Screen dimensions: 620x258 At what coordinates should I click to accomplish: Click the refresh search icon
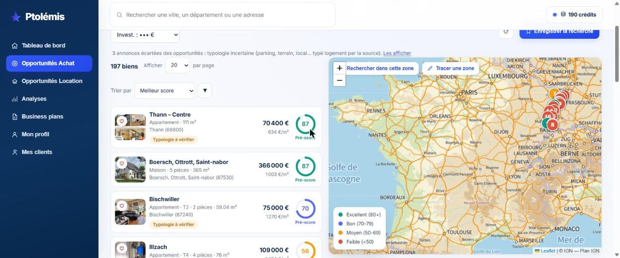click(x=506, y=31)
